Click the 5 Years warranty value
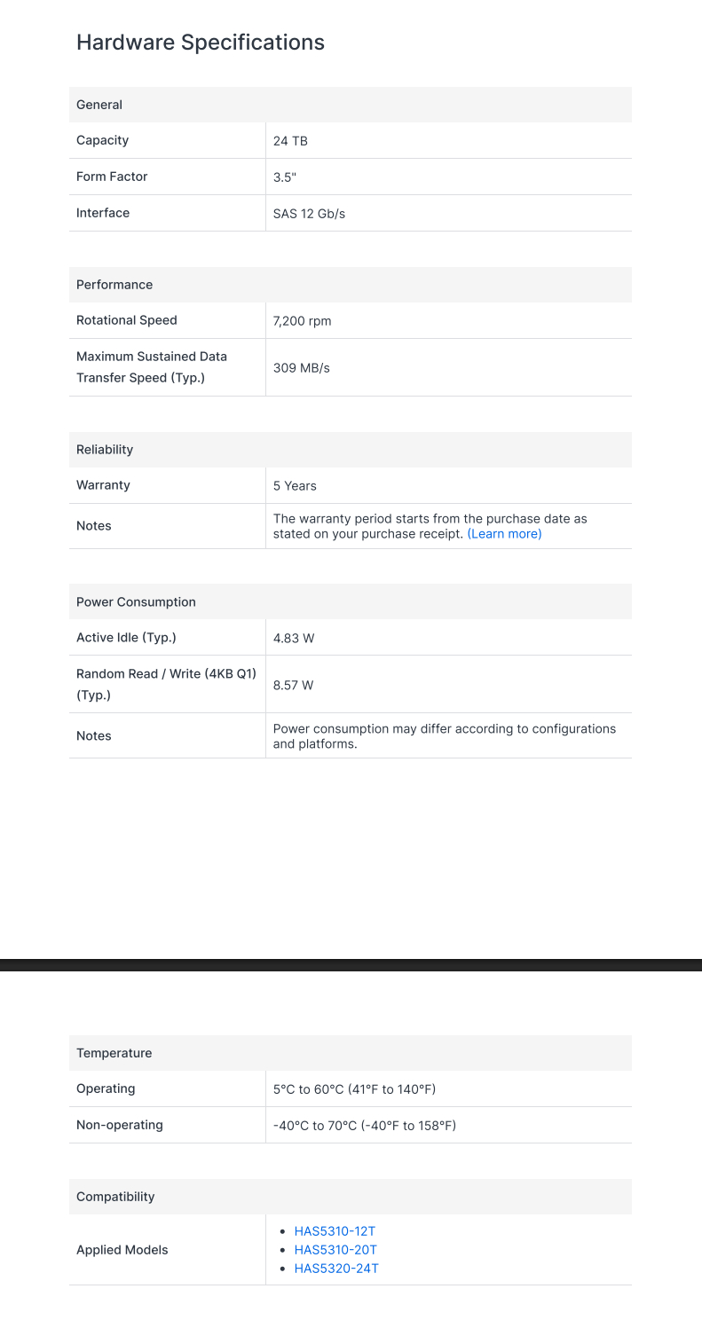702x1328 pixels. (x=295, y=486)
